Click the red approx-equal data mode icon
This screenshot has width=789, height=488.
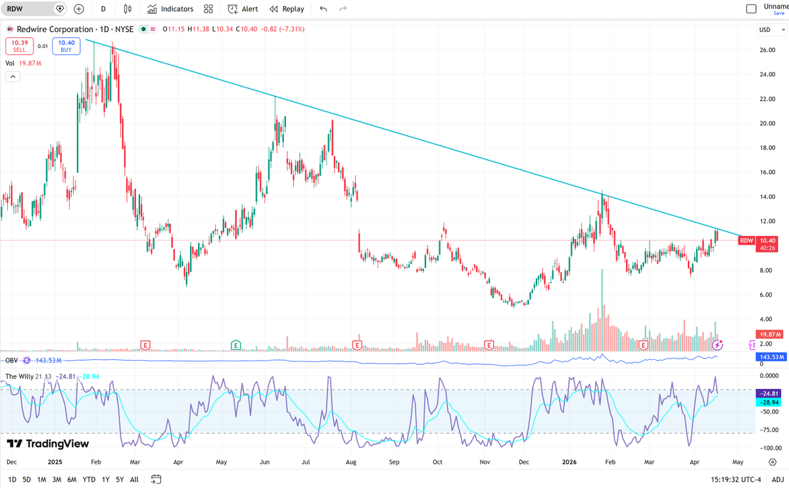pyautogui.click(x=153, y=29)
